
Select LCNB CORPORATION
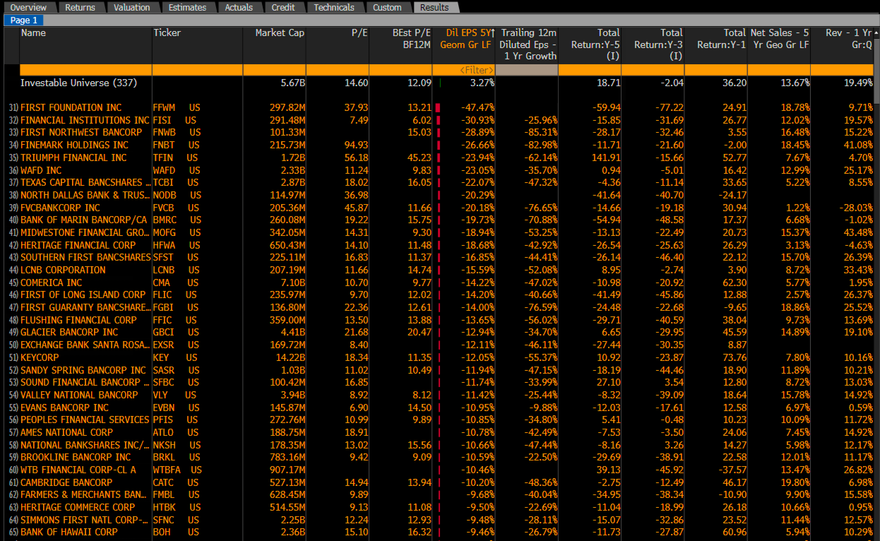coord(63,270)
